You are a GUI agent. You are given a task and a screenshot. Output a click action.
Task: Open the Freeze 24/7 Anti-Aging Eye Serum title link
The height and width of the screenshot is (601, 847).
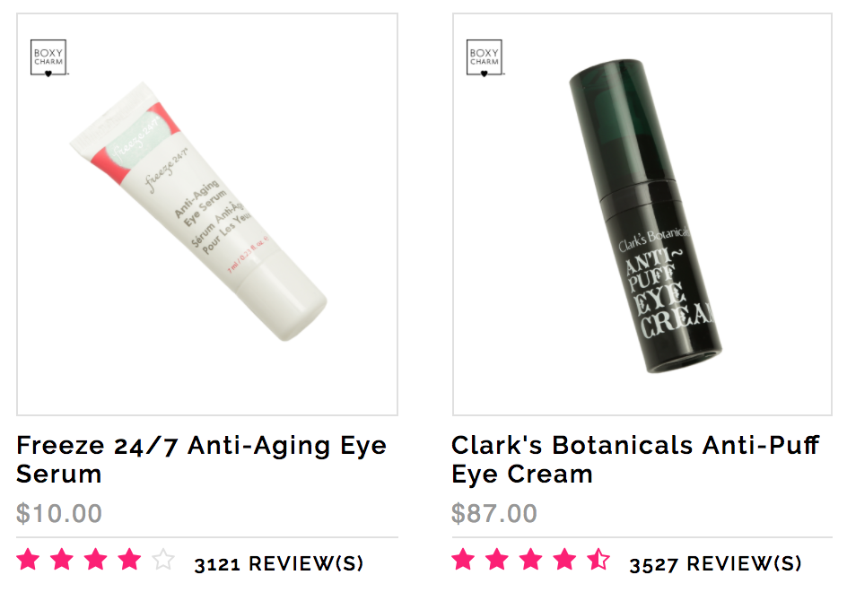202,459
